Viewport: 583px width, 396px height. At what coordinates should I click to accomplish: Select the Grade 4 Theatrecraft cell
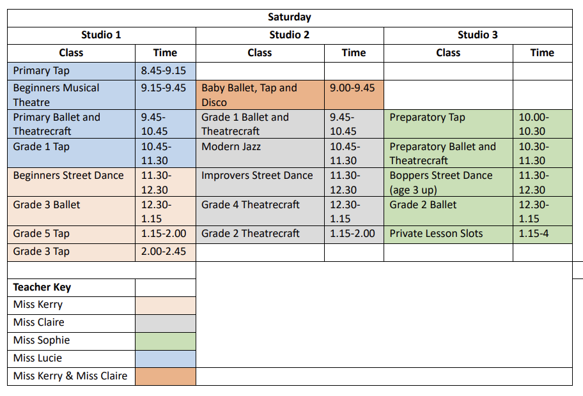coord(260,211)
